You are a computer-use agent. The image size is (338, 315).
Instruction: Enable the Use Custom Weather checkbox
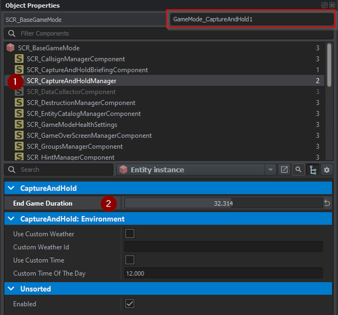(x=130, y=233)
